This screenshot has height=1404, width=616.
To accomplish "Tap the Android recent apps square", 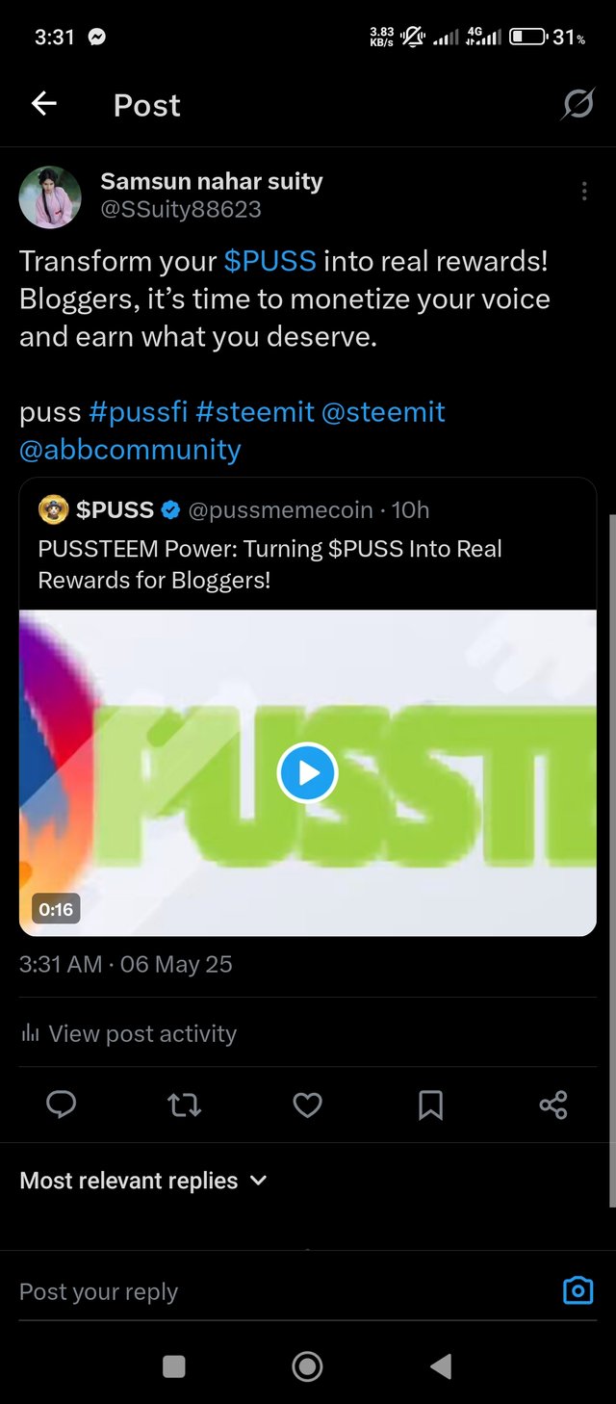I will tap(174, 1365).
